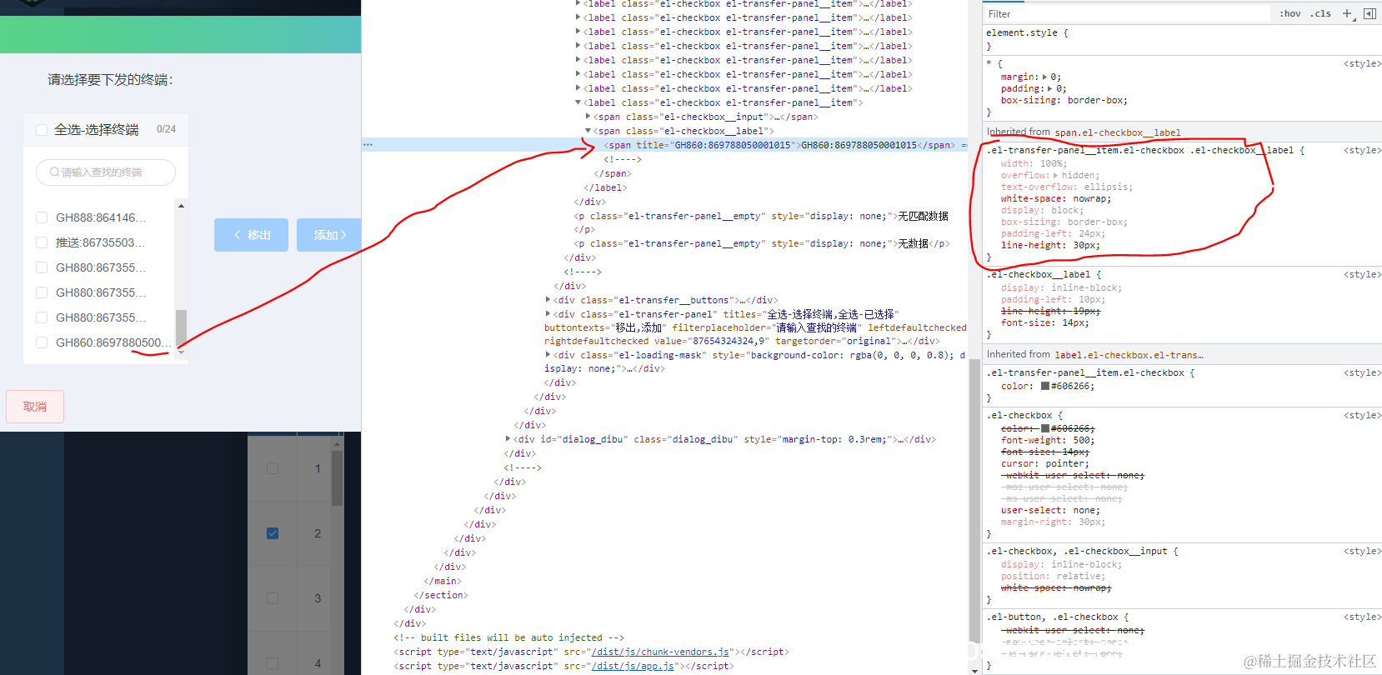Viewport: 1382px width, 675px height.
Task: Click the terminal list scrollbar up arrow
Action: pos(181,206)
